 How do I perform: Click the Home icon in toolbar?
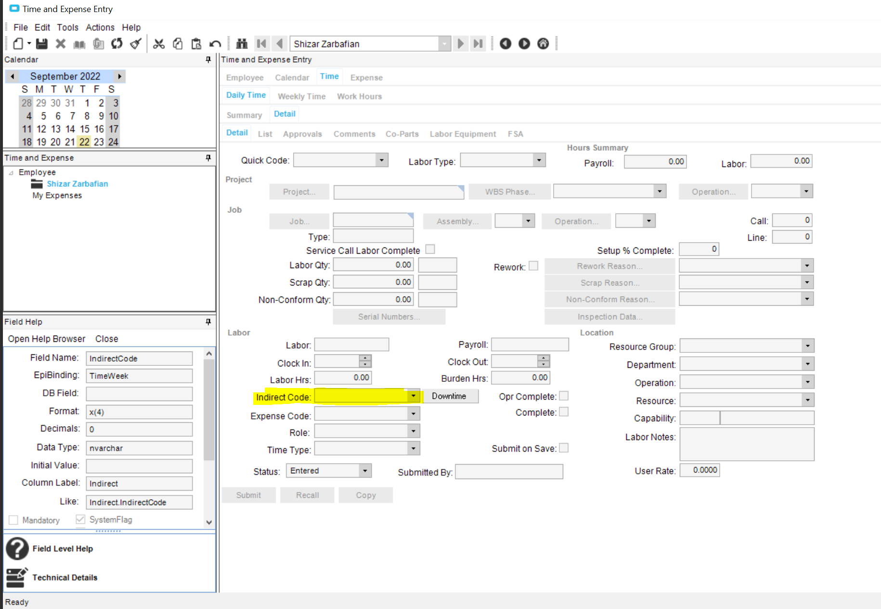pyautogui.click(x=543, y=44)
